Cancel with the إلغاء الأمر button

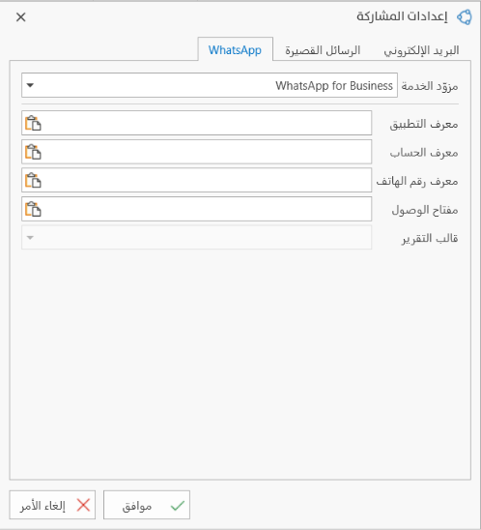coord(52,505)
